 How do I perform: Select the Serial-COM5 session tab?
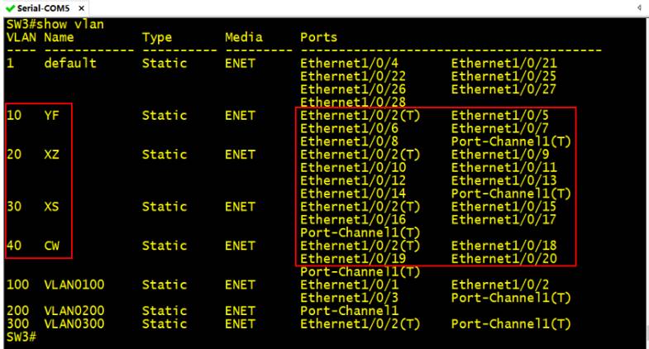coord(45,8)
